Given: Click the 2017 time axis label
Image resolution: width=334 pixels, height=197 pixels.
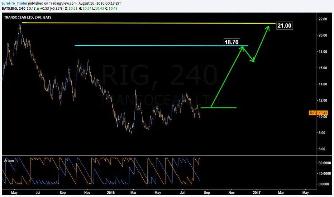Looking at the screenshot, I should [x=257, y=193].
